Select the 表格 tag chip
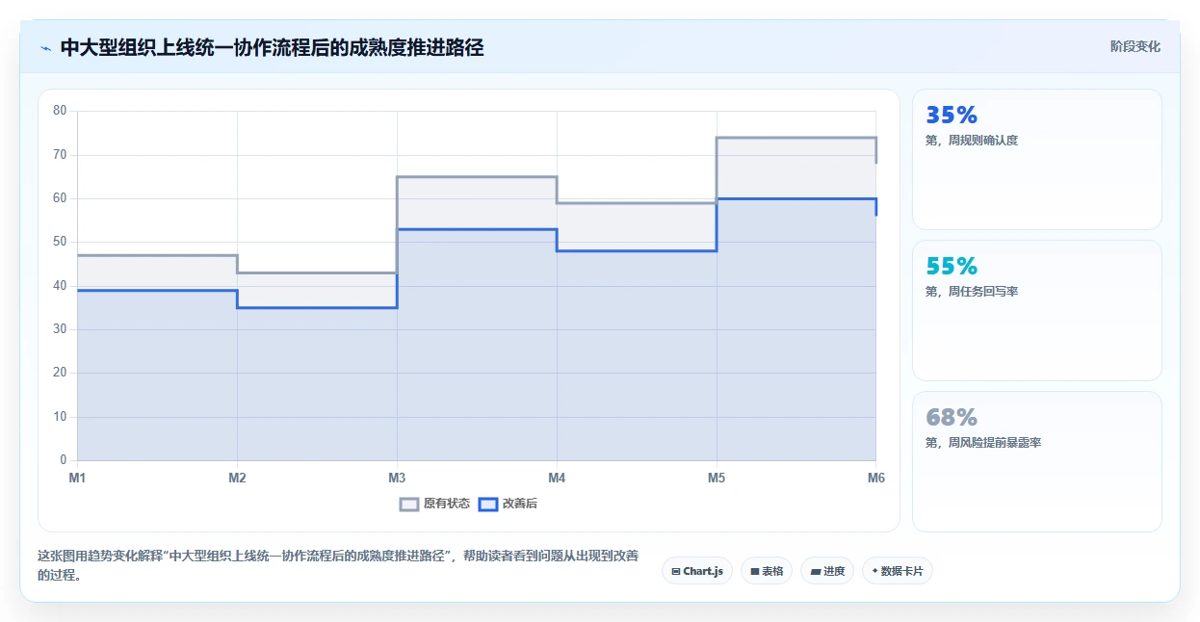Image resolution: width=1200 pixels, height=622 pixels. tap(768, 571)
